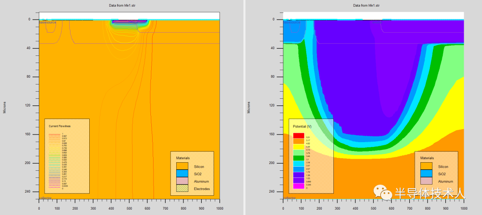Click the Potential (V) legend title
Image resolution: width=482 pixels, height=215 pixels.
(x=302, y=126)
